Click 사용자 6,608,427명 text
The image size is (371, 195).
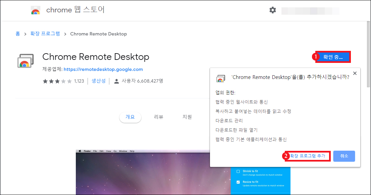point(143,81)
